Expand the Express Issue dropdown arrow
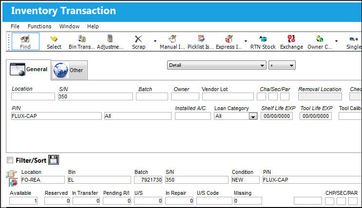Viewport: 362px width, 208px height. point(246,41)
